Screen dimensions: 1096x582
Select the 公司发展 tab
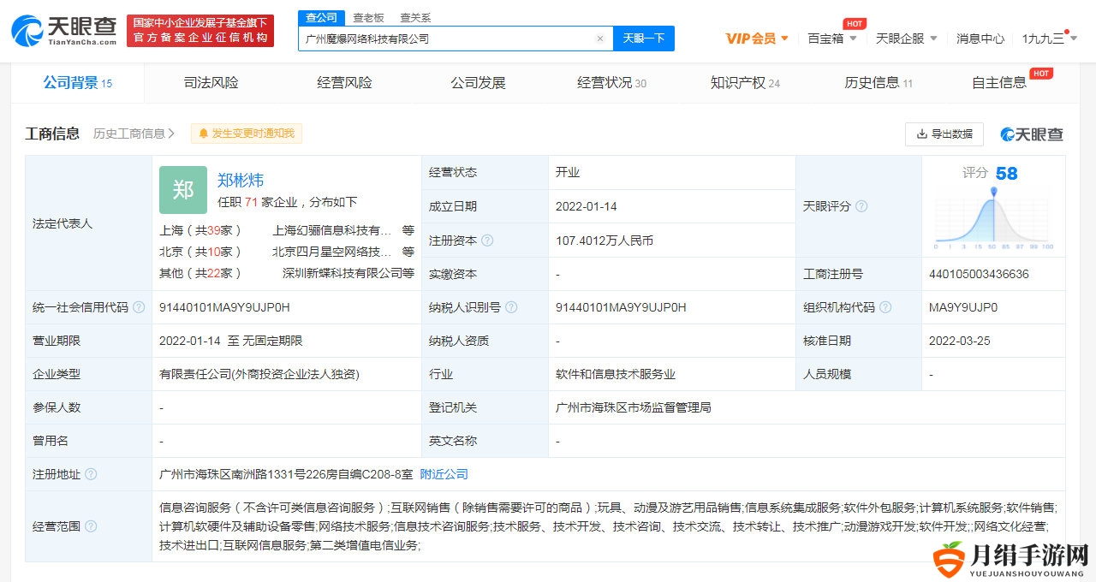[479, 83]
